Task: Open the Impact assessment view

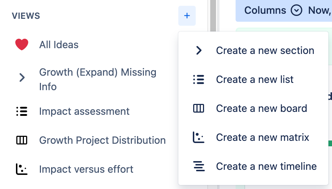Action: click(x=84, y=111)
